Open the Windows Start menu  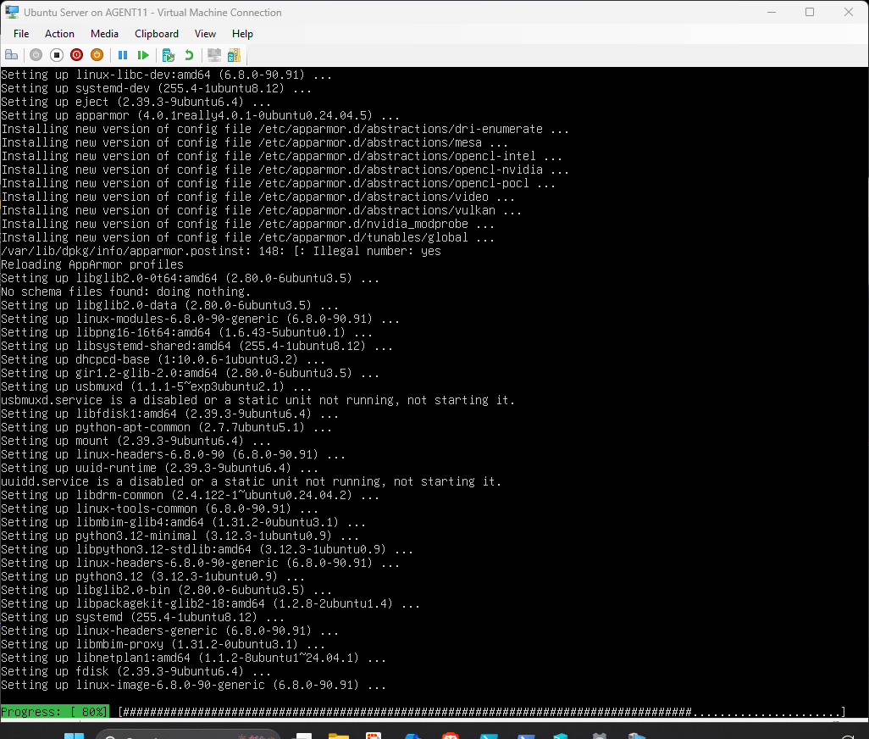coord(75,735)
